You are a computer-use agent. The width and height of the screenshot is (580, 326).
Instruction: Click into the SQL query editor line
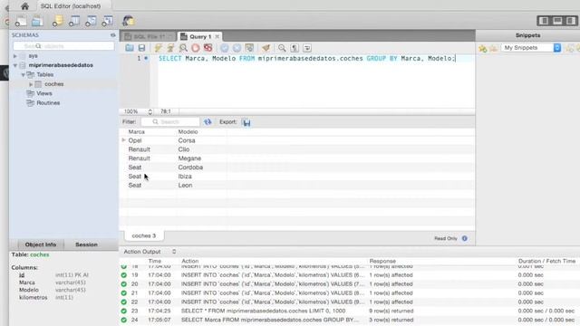[x=307, y=58]
